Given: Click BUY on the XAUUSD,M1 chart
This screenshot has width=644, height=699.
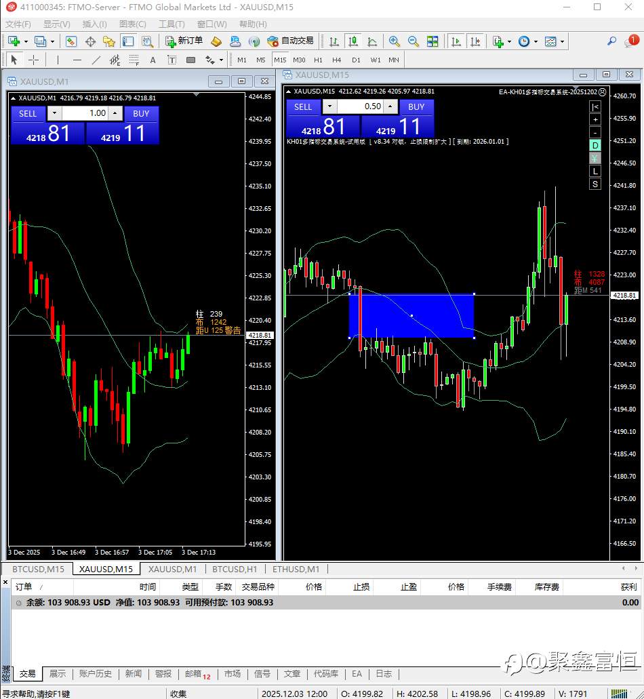Looking at the screenshot, I should [141, 114].
